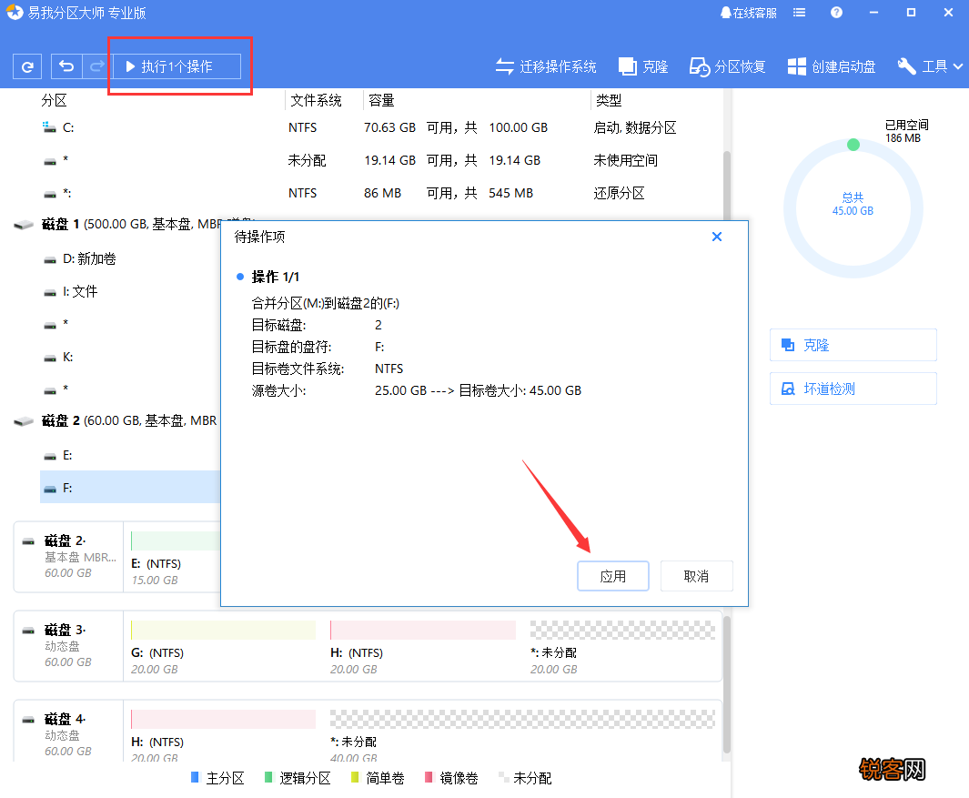Click Cancel (取消) in pending operations dialog
This screenshot has height=798, width=969.
pos(696,576)
